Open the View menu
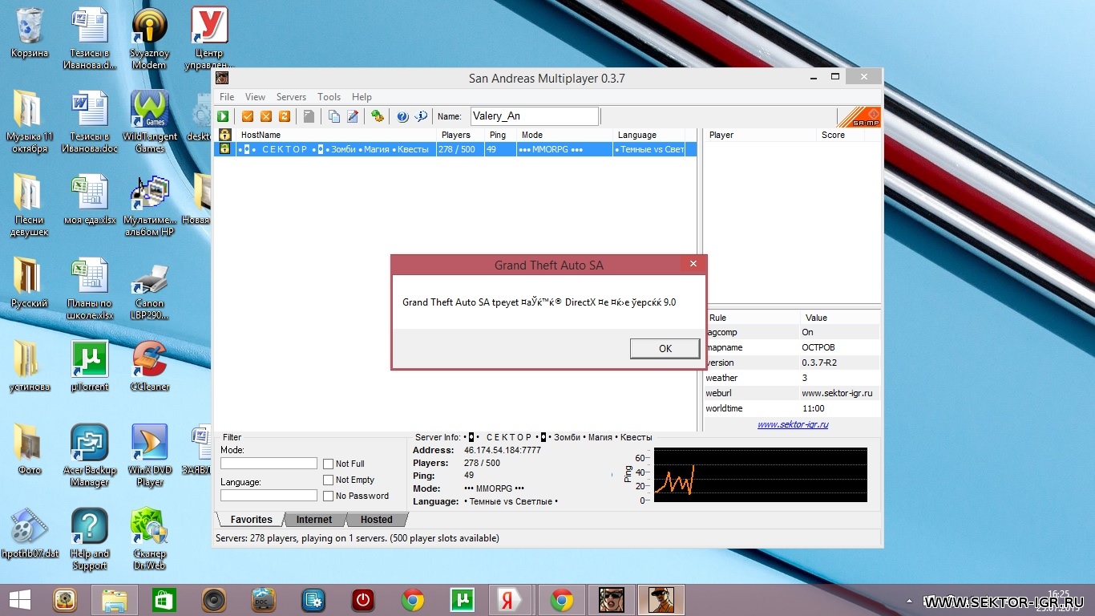Screen dimensions: 1095x616 coord(255,96)
